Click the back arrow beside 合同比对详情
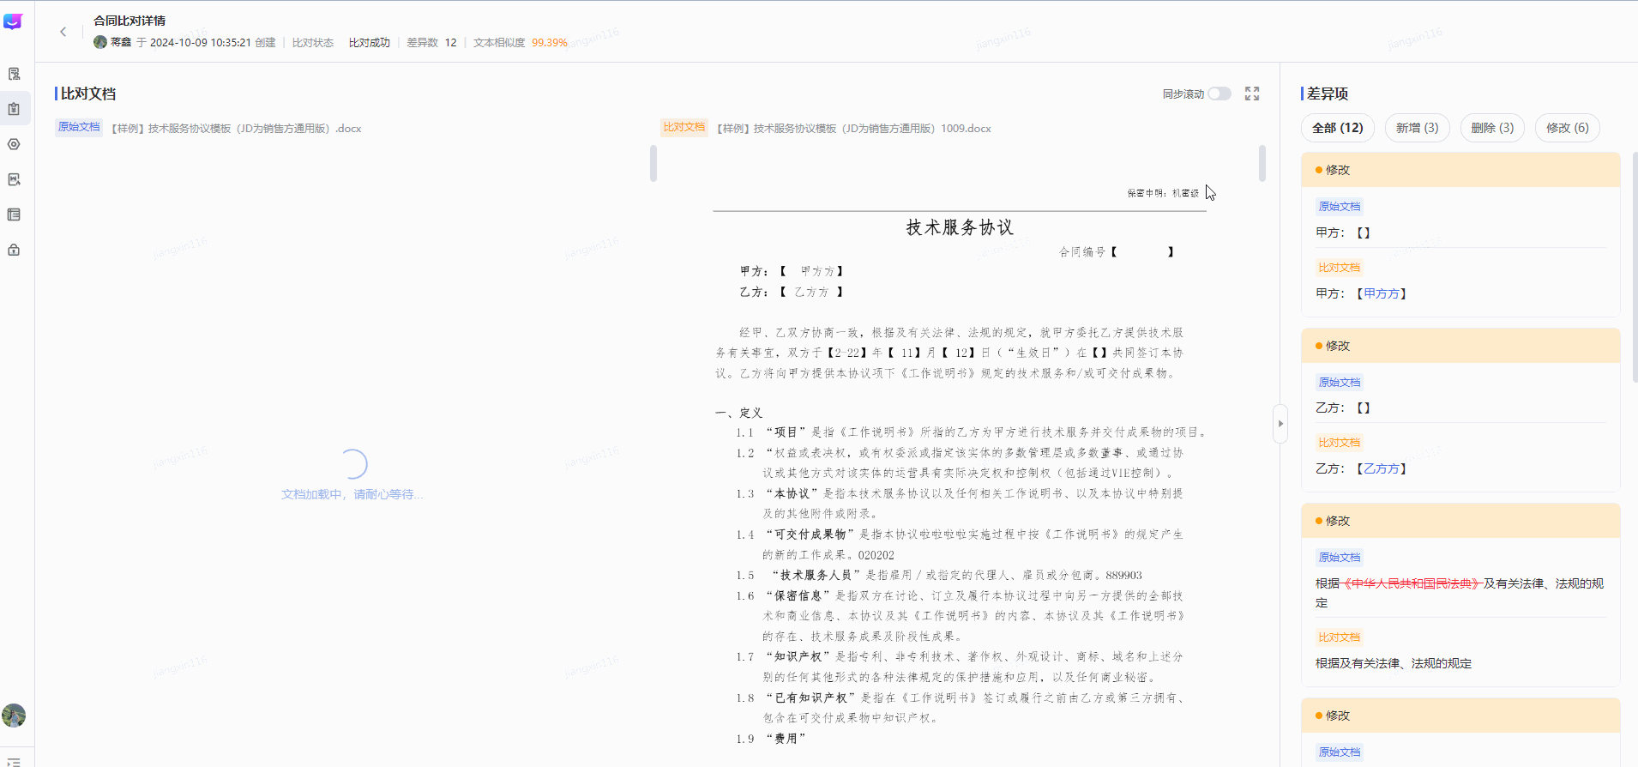The height and width of the screenshot is (767, 1638). 63,32
